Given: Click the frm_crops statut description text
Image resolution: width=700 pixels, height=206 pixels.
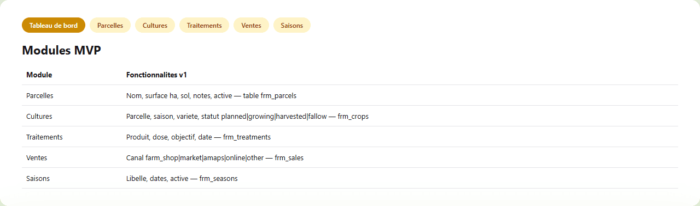Looking at the screenshot, I should tap(248, 116).
